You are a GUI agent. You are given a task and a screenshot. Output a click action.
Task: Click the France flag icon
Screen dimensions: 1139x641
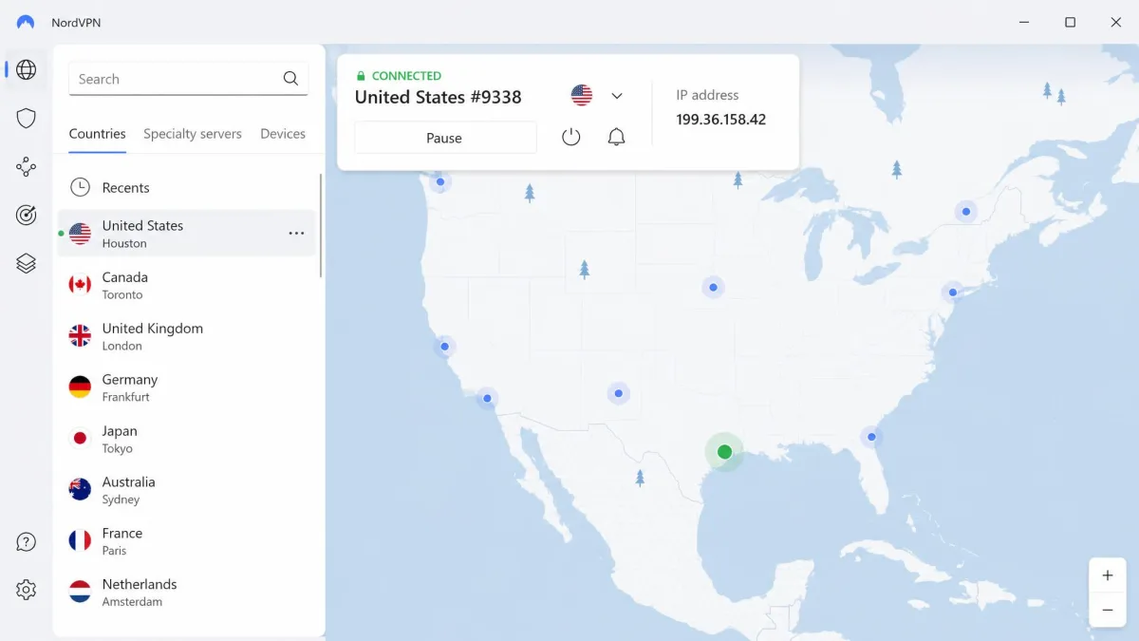(x=81, y=540)
